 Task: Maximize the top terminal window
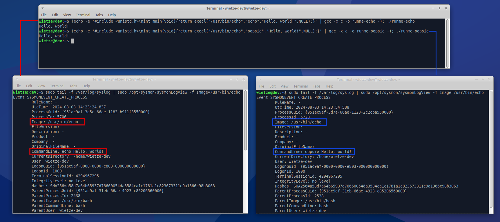click(439, 8)
